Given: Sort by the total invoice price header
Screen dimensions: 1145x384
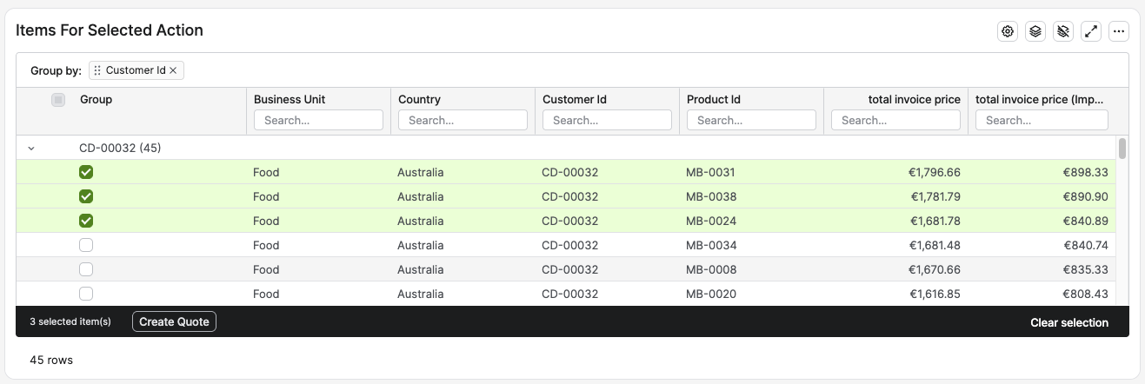Looking at the screenshot, I should point(915,99).
